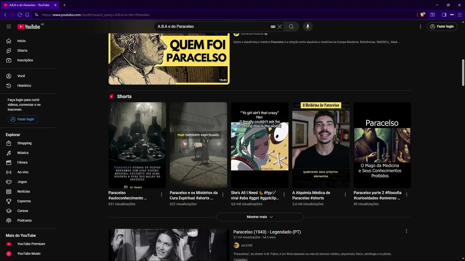Open the YouTube hamburger guide menu
This screenshot has height=261, width=465.
9,26
